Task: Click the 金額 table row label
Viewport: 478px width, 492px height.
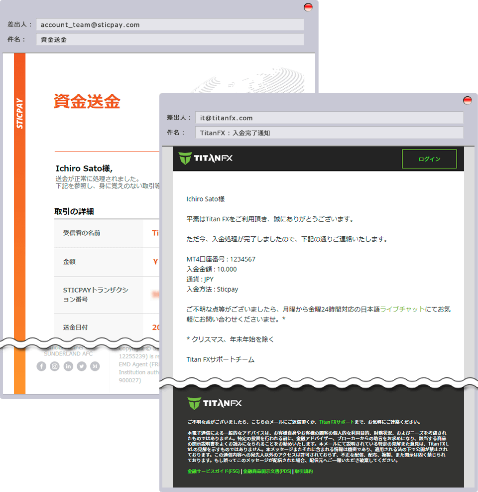Action: click(69, 262)
